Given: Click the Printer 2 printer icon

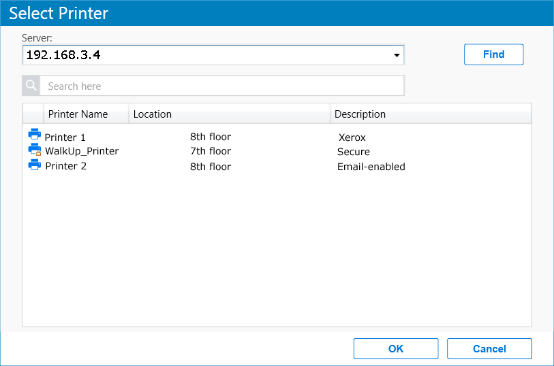Looking at the screenshot, I should pos(34,165).
